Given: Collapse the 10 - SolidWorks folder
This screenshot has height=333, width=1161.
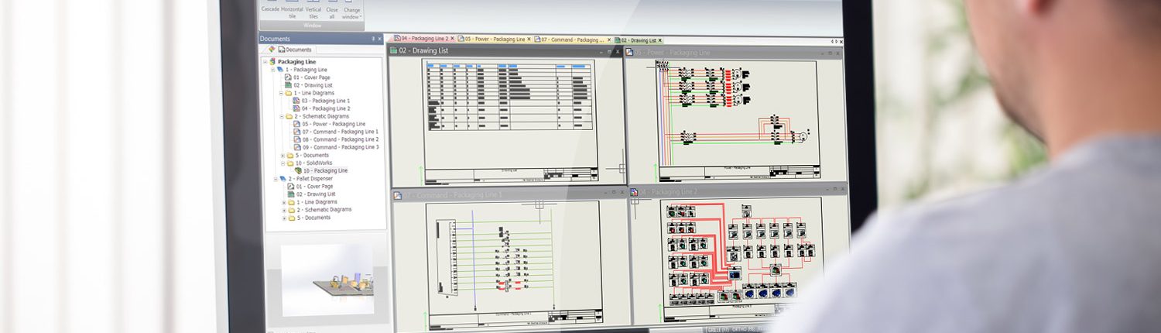Looking at the screenshot, I should point(283,163).
